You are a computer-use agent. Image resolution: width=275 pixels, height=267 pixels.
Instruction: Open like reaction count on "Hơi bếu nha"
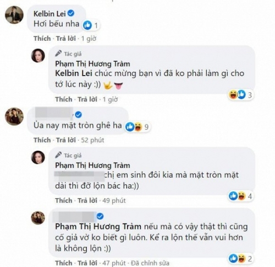91,25
